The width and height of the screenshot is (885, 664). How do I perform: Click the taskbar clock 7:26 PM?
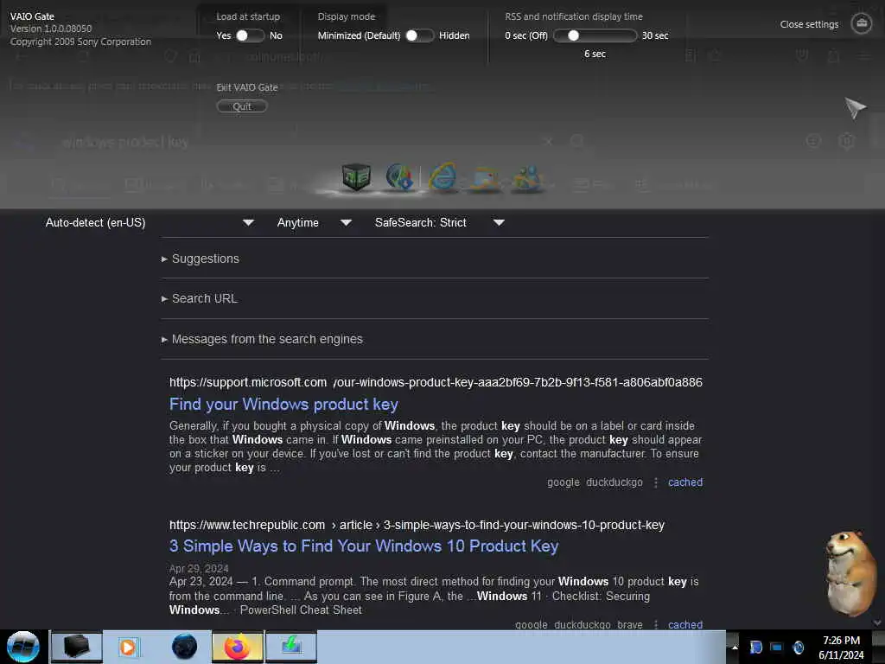point(841,641)
